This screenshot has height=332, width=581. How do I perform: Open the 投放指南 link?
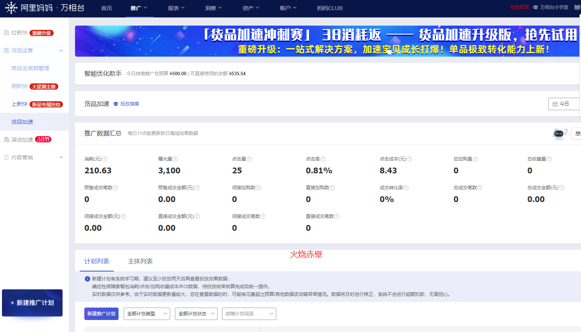[x=129, y=104]
